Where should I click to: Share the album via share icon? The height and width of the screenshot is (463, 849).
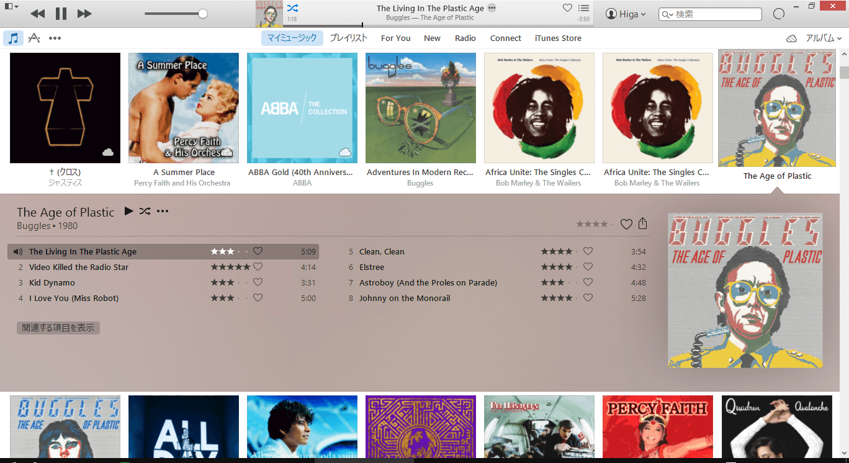coord(642,223)
